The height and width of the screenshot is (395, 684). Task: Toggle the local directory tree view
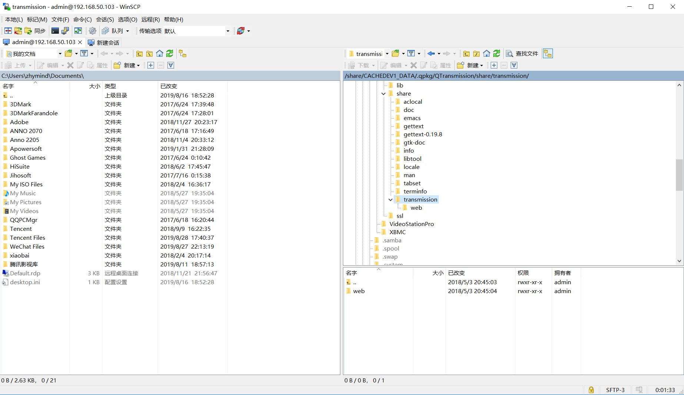click(183, 54)
